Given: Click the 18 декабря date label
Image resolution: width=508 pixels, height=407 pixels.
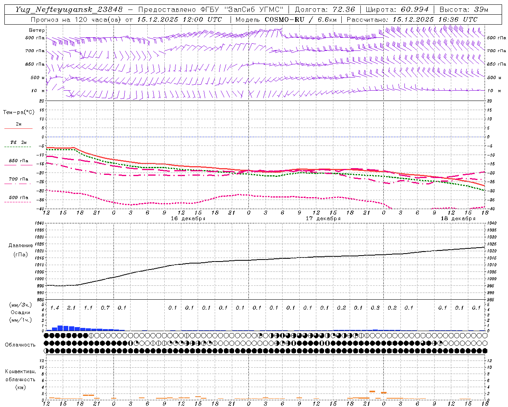Looking at the screenshot, I should (458, 218).
